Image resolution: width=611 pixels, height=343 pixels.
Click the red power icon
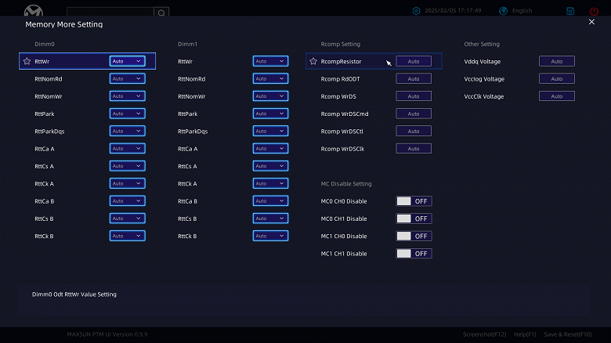tap(594, 11)
